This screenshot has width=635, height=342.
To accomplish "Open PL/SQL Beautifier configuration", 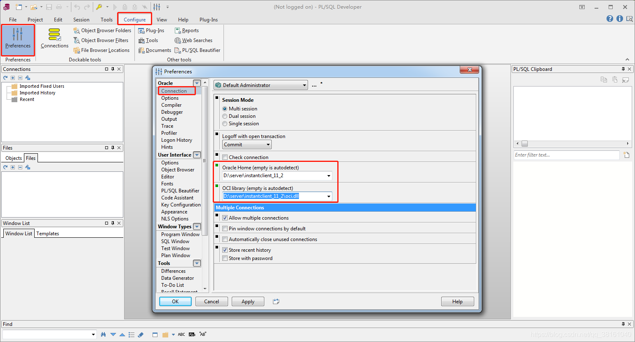I will [198, 50].
